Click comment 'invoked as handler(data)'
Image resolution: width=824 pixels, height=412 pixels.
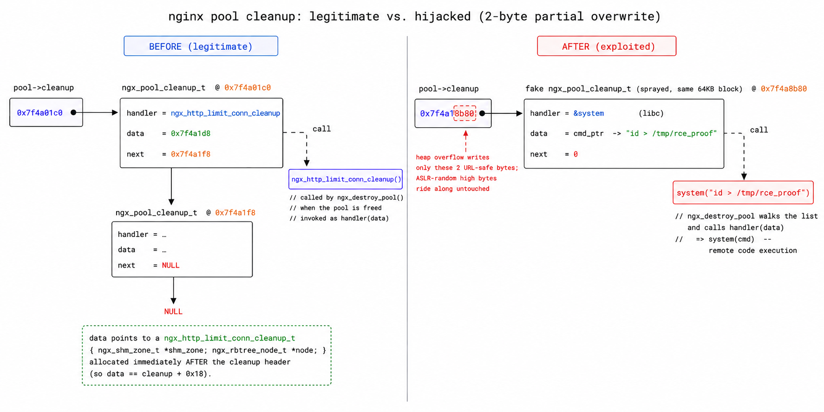click(x=339, y=218)
